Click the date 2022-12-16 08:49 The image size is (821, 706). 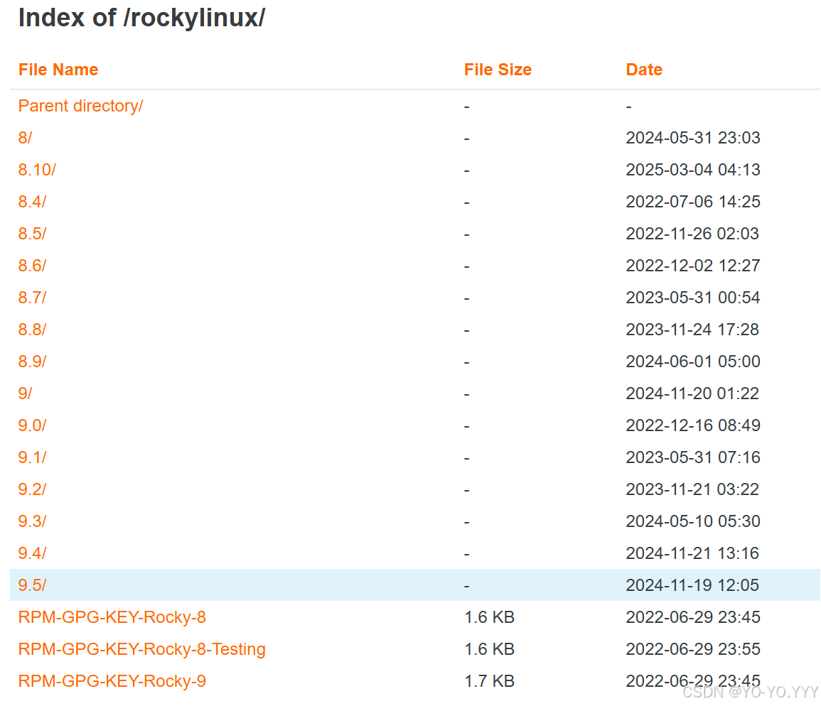click(x=693, y=425)
